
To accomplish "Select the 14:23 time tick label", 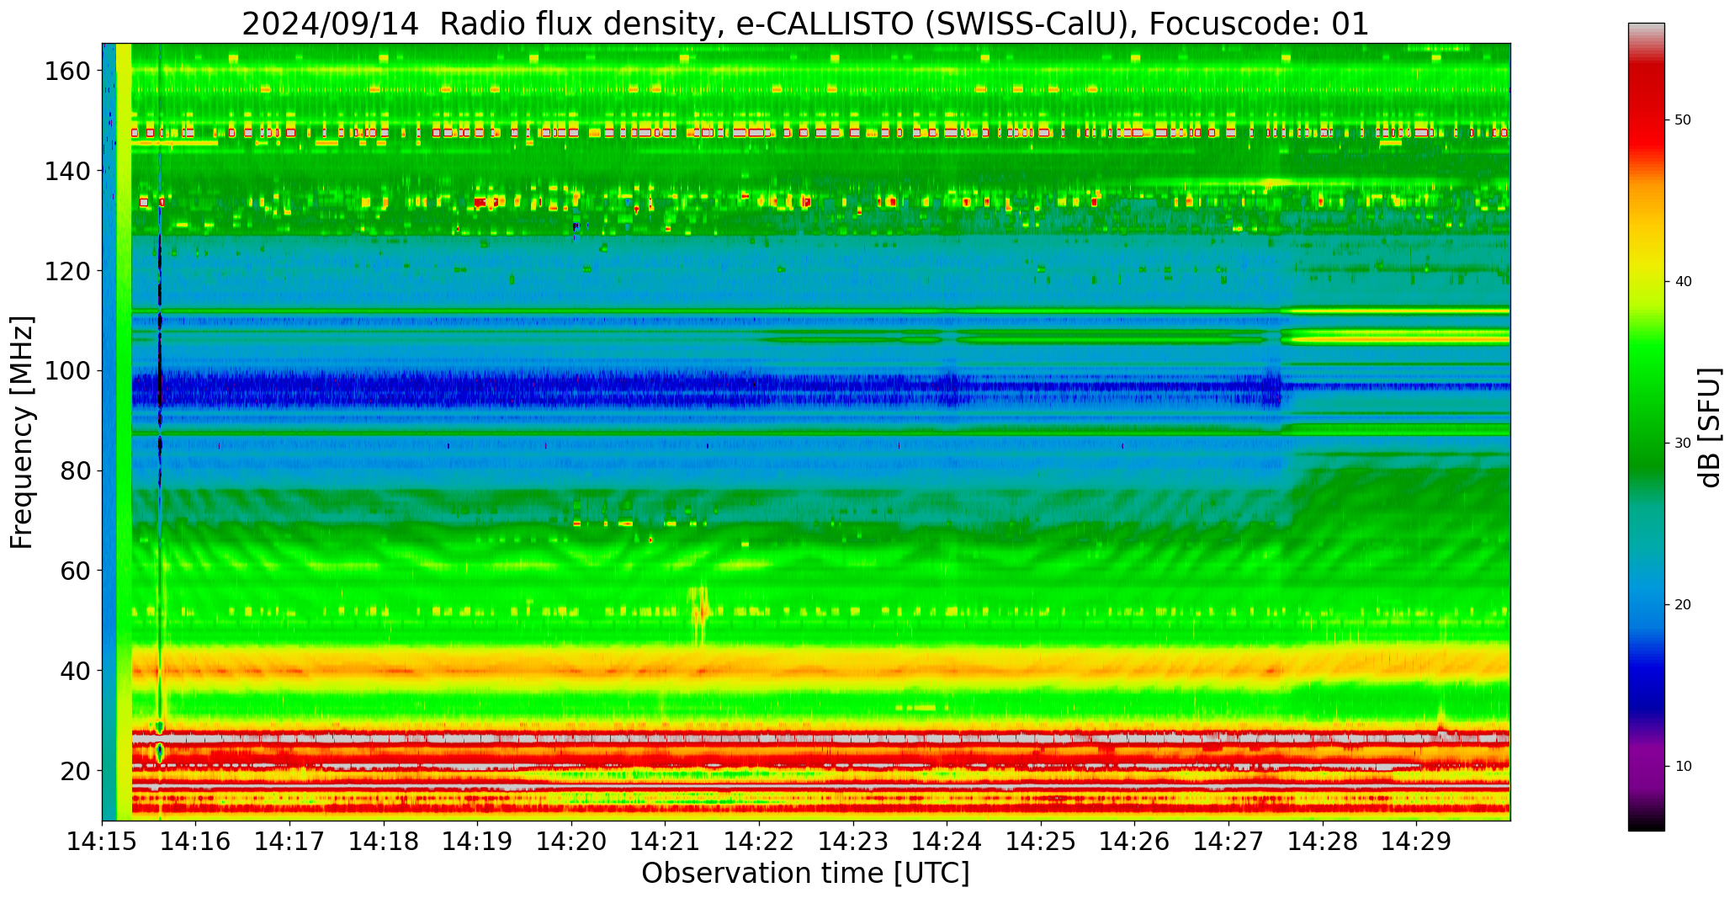I will pos(853,842).
